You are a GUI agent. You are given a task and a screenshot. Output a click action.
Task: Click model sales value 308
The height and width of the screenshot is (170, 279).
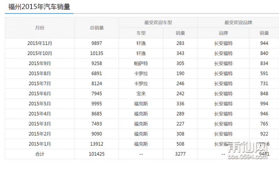[180, 134]
